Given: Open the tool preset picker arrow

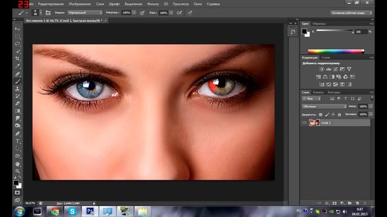Looking at the screenshot, I should click(x=27, y=13).
